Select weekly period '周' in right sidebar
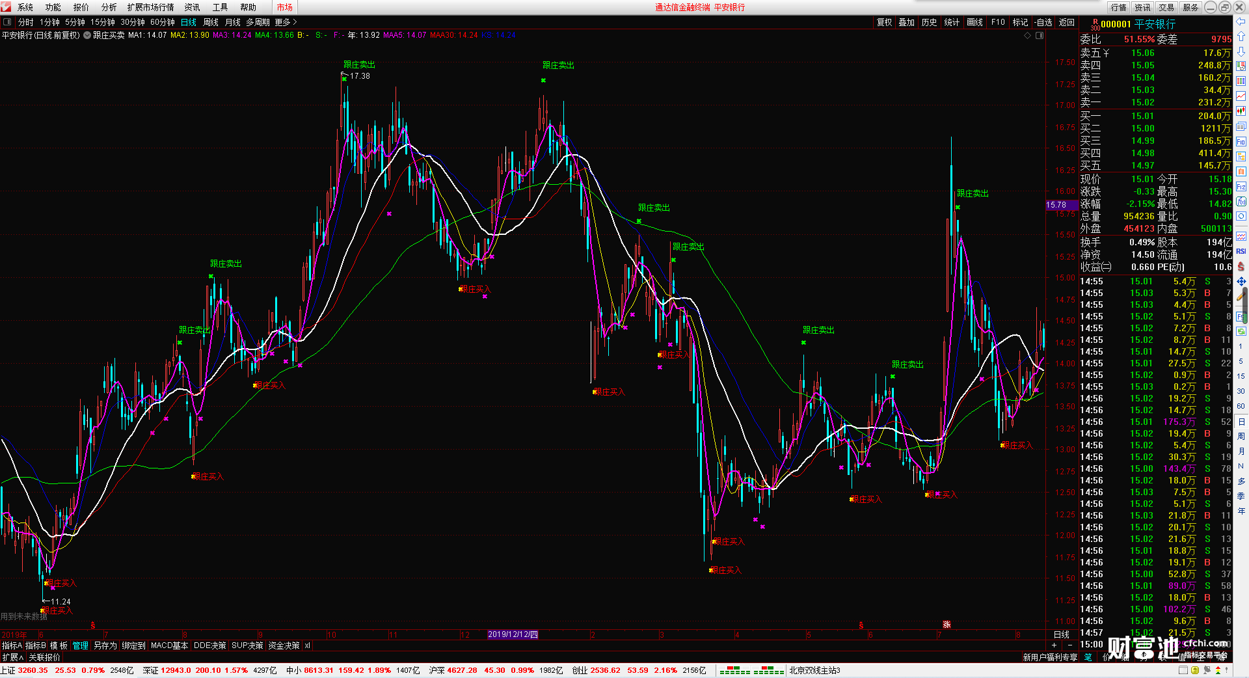This screenshot has width=1249, height=678. point(1241,437)
